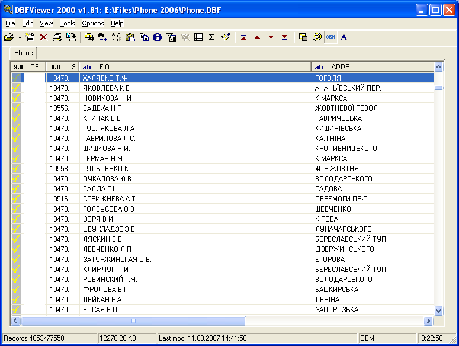This screenshot has width=459, height=346.
Task: Jump to first record with top arrow icon
Action: tap(243, 37)
